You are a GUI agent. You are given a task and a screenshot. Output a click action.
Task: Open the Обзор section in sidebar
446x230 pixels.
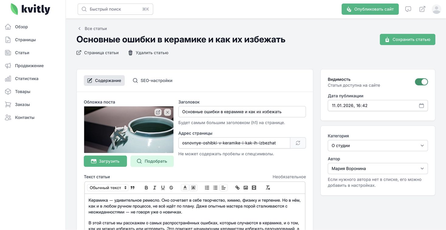[16, 27]
